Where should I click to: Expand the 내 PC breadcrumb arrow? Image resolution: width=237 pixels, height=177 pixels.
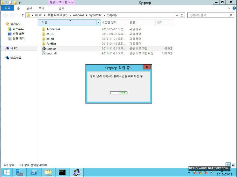(x=45, y=15)
